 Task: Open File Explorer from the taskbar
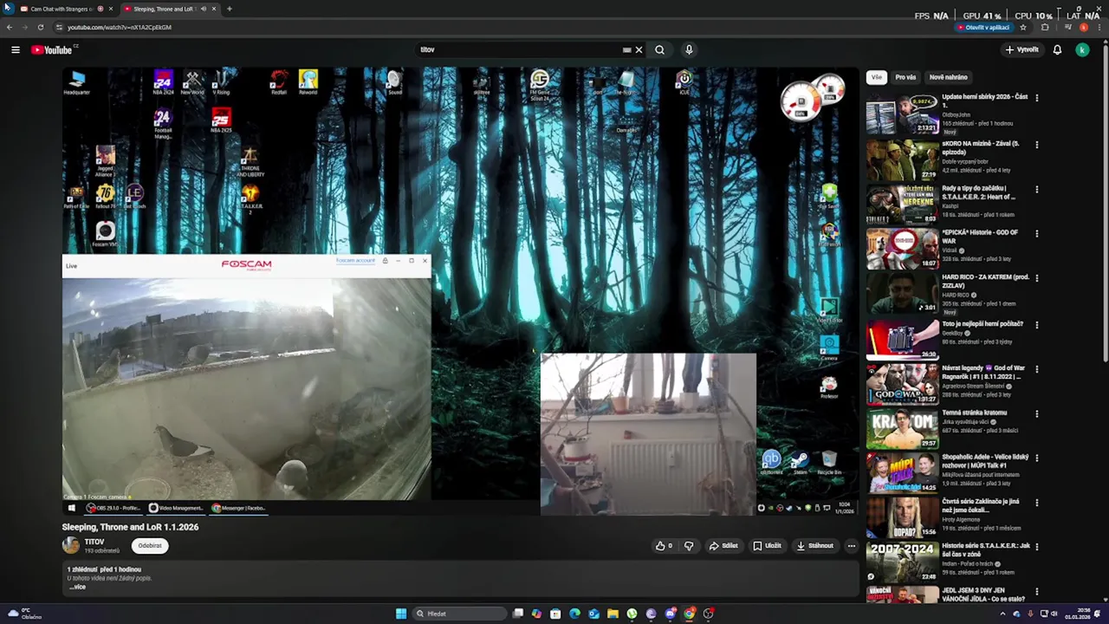(613, 614)
